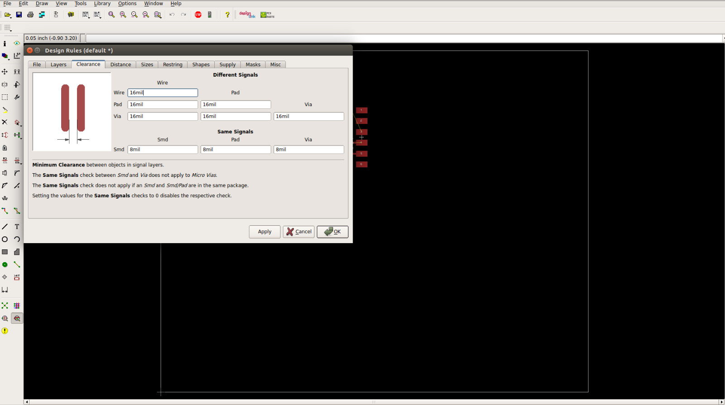Click the redraw magnifier icon
This screenshot has height=405, width=725.
tap(146, 15)
